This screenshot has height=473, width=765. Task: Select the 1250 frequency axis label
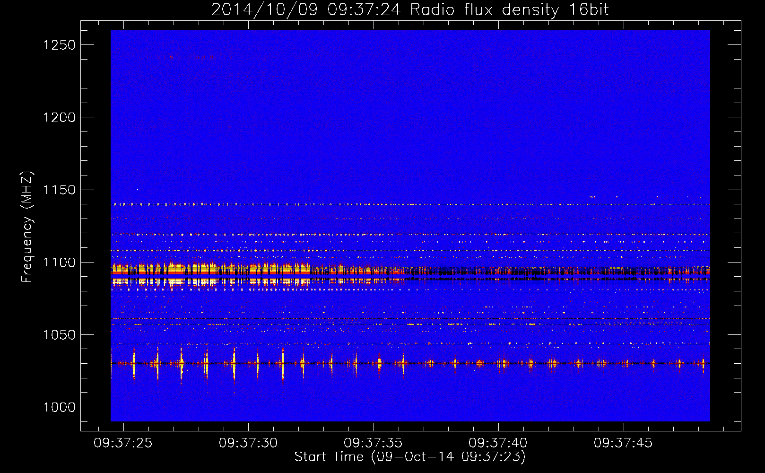click(59, 45)
